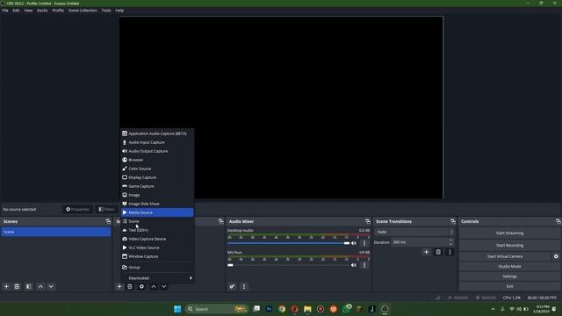Choose Video Capture Device

click(158, 239)
